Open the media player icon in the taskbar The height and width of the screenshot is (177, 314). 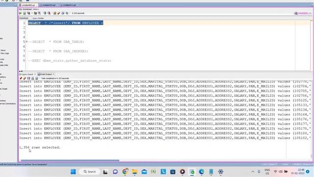click(182, 172)
